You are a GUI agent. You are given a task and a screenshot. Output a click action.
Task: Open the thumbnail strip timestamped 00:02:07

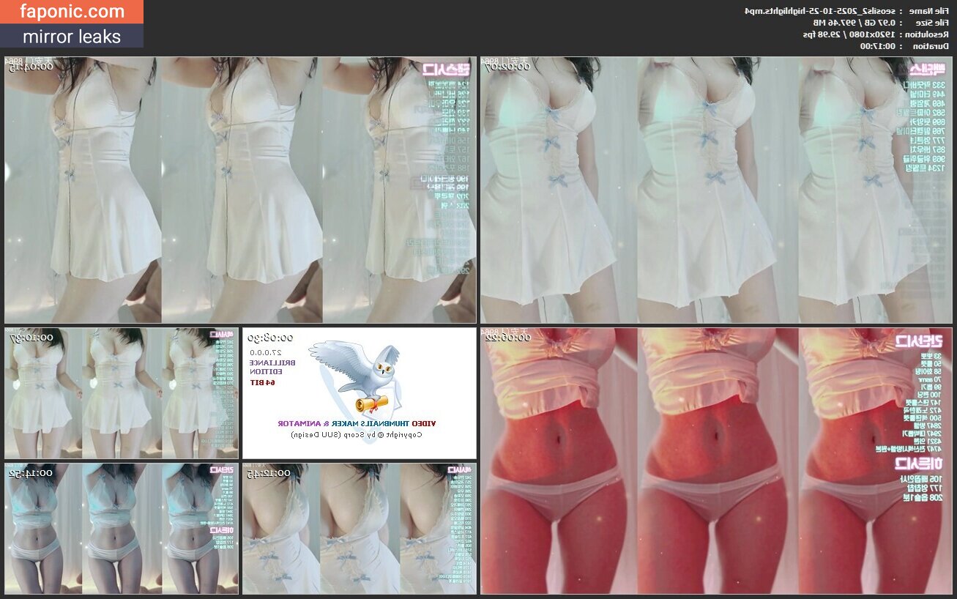[716, 190]
